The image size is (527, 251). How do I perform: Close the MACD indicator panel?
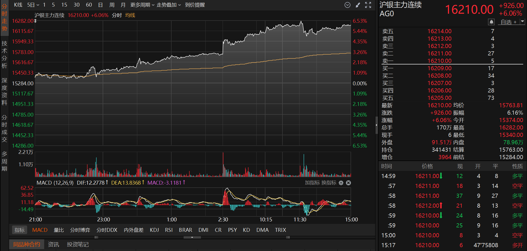348,183
